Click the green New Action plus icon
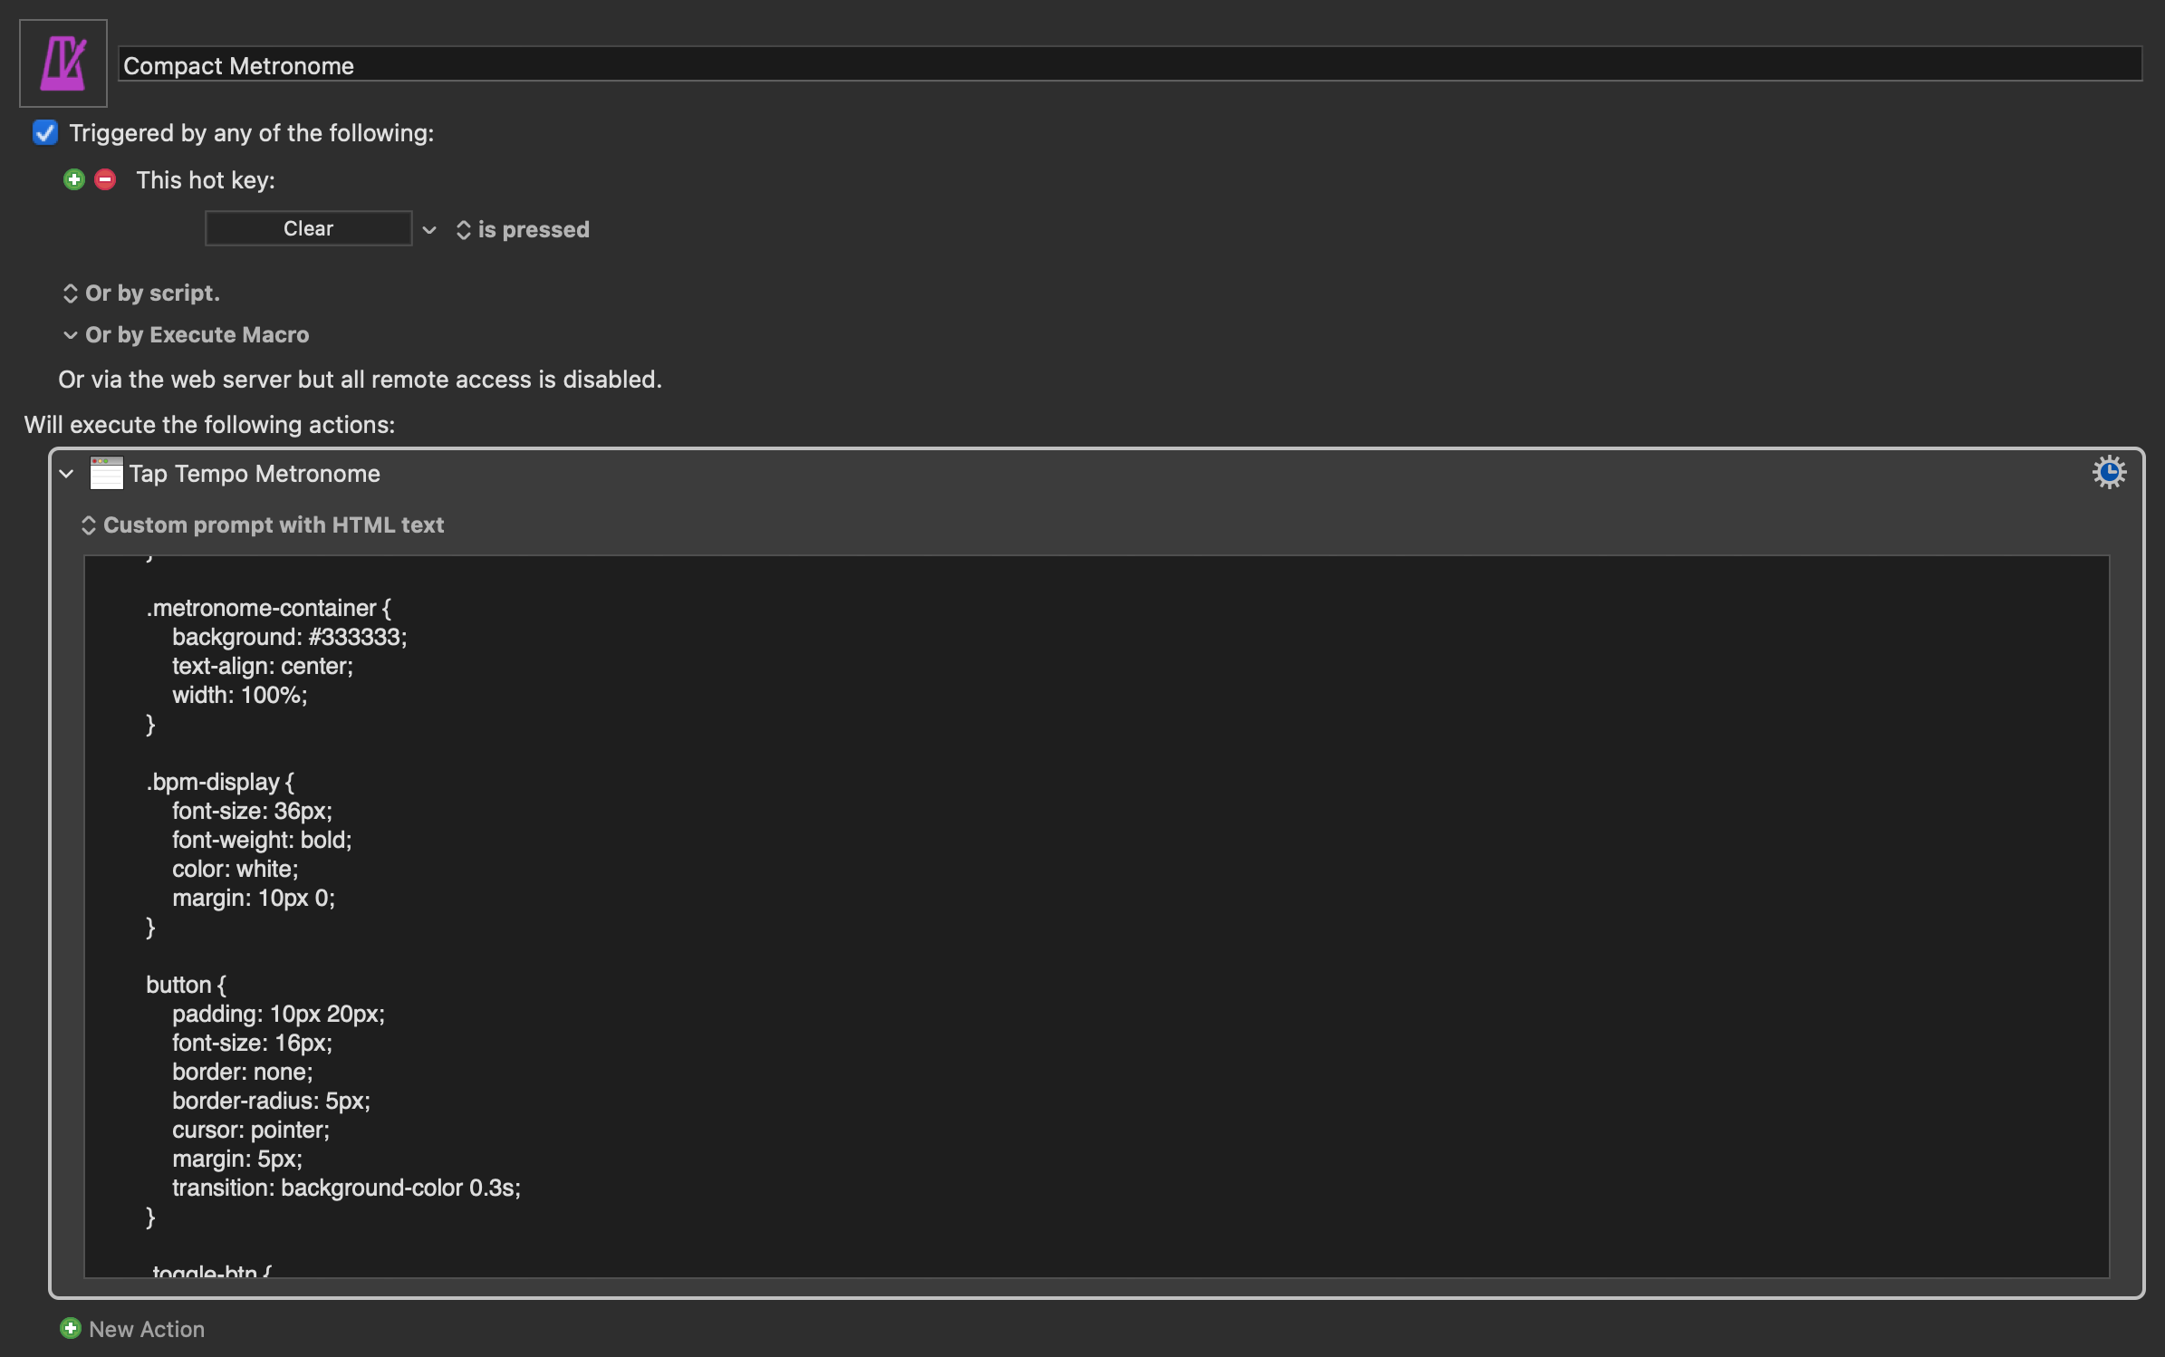Viewport: 2165px width, 1357px height. tap(71, 1328)
